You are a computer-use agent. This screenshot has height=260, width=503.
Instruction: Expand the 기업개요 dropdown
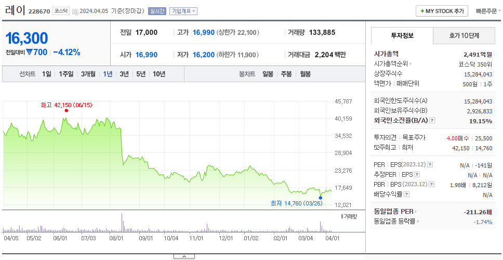tap(183, 11)
